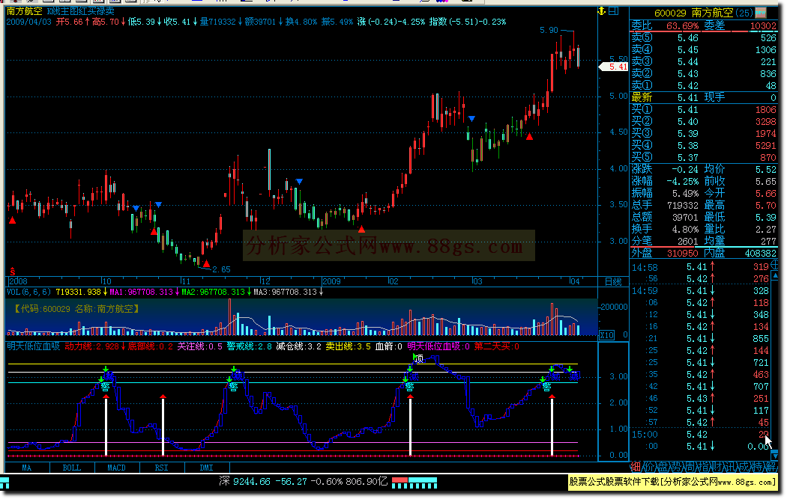Click the red S marker under the candlestick chart

(x=13, y=271)
